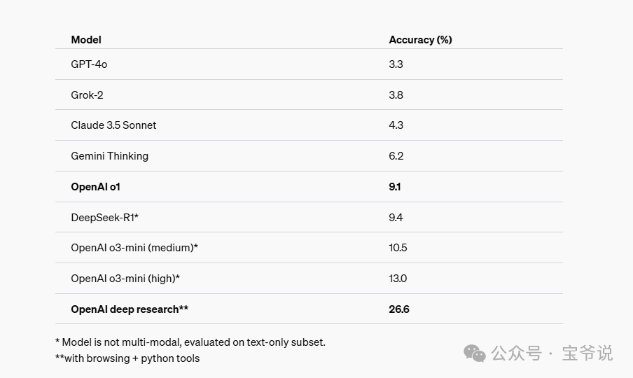Click the Accuracy (%) column header

point(420,40)
